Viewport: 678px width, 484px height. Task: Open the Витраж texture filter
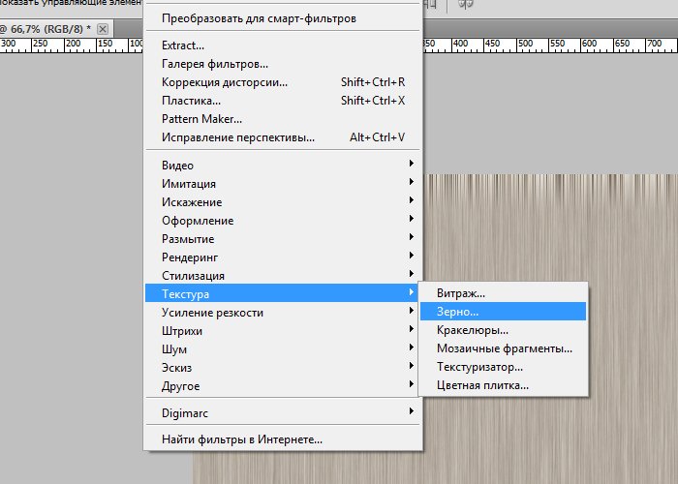tap(461, 293)
